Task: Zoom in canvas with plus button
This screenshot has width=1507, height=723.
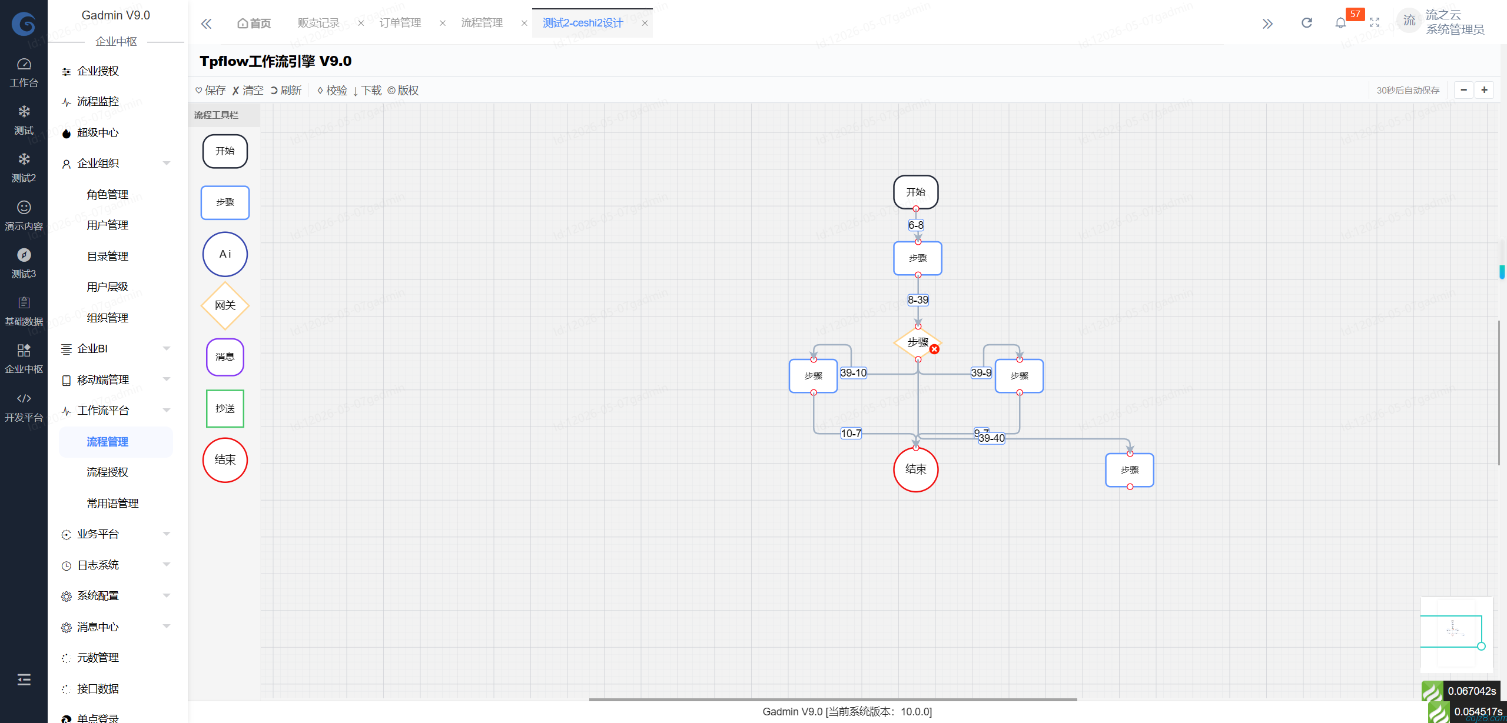Action: [1485, 90]
